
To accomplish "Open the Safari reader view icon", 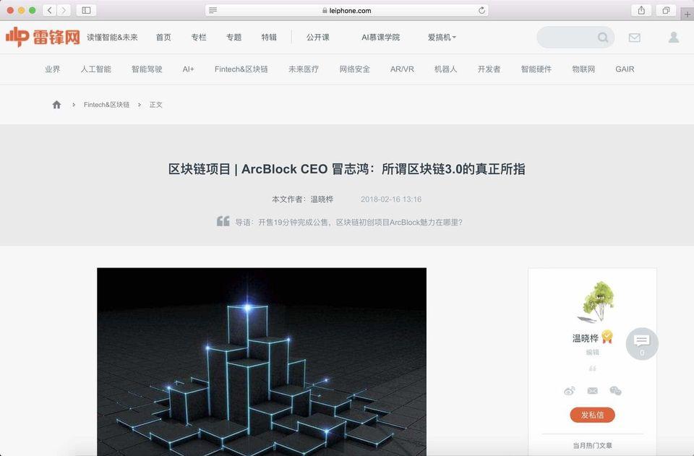I will [x=213, y=10].
